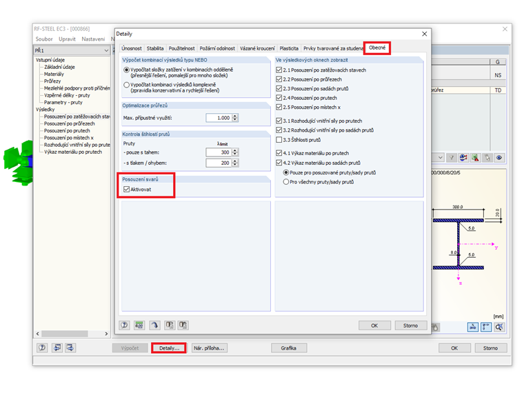524x393 pixels.
Task: Switch to the Použitelnost tab
Action: (181, 48)
